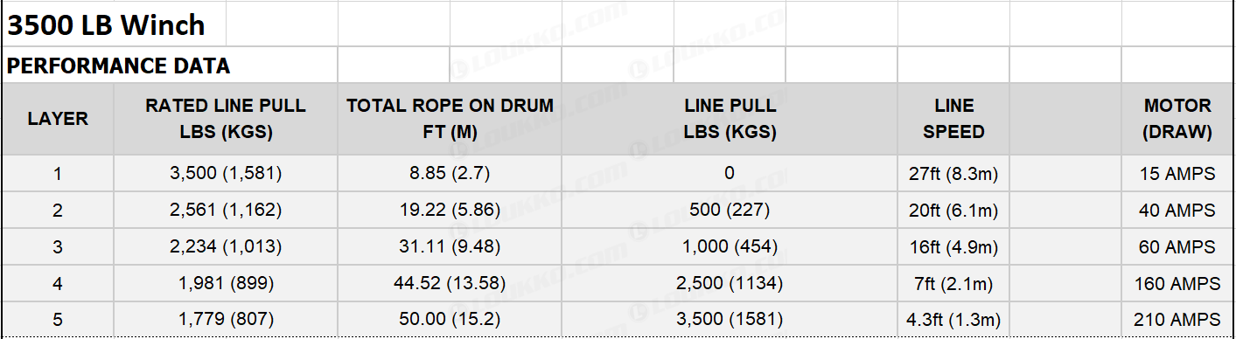This screenshot has width=1236, height=339.
Task: Select the '3500 LB Winch' title cell
Action: [114, 24]
